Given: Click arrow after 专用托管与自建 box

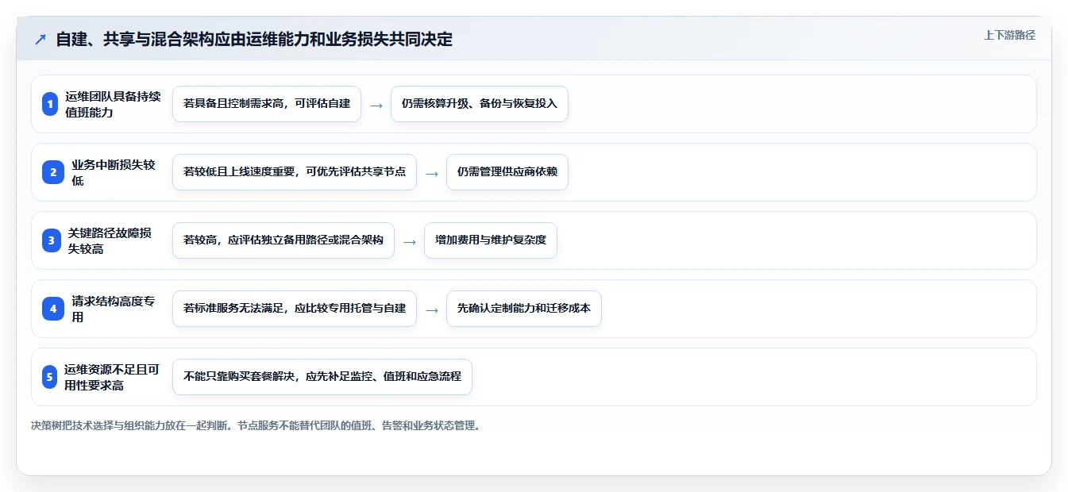Looking at the screenshot, I should (432, 309).
